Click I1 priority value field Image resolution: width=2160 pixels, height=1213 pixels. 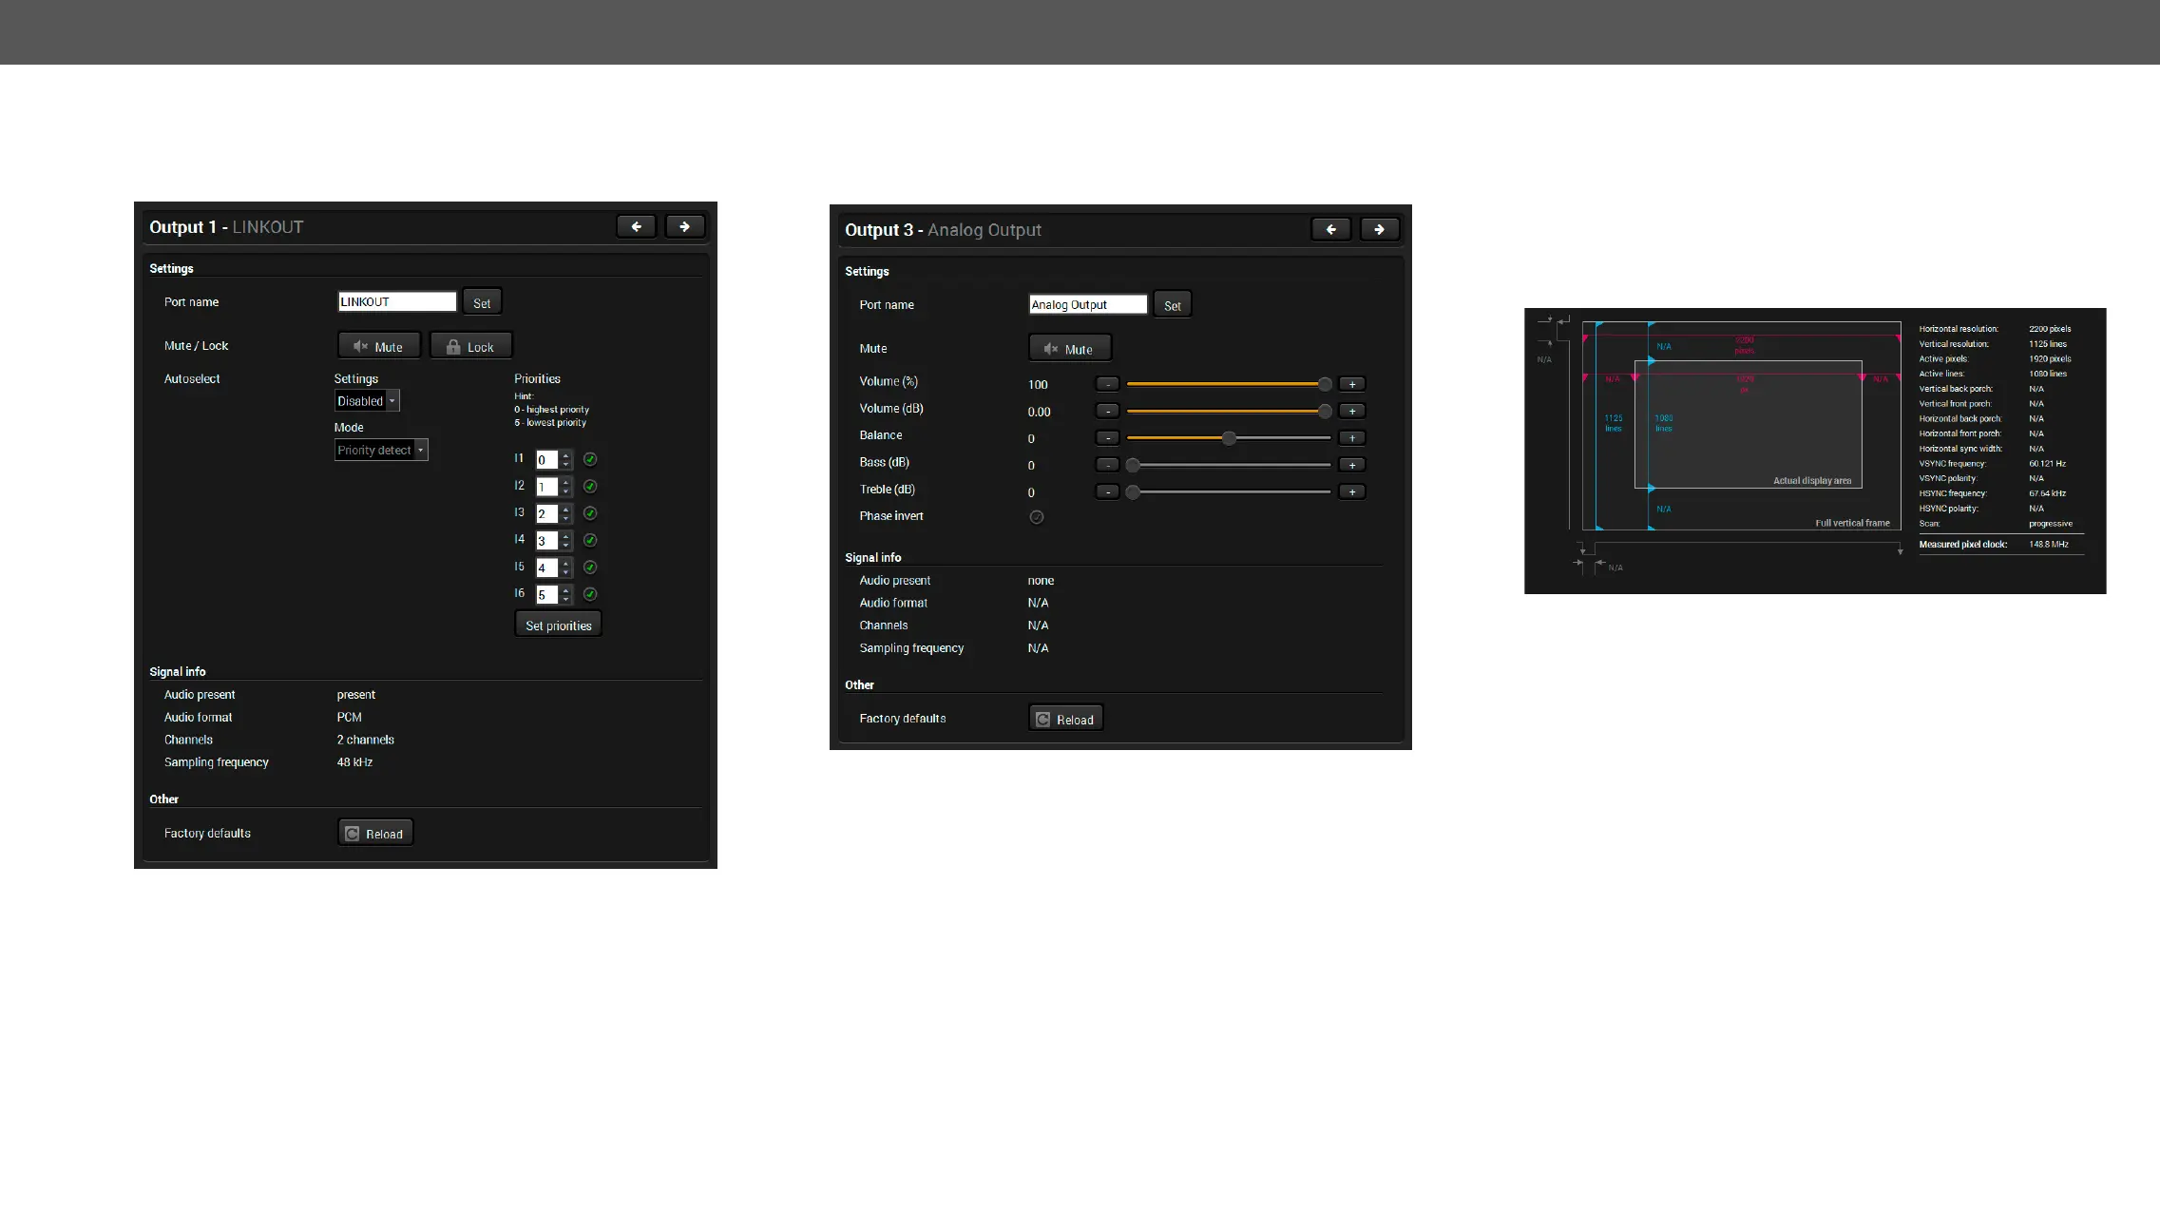point(547,460)
